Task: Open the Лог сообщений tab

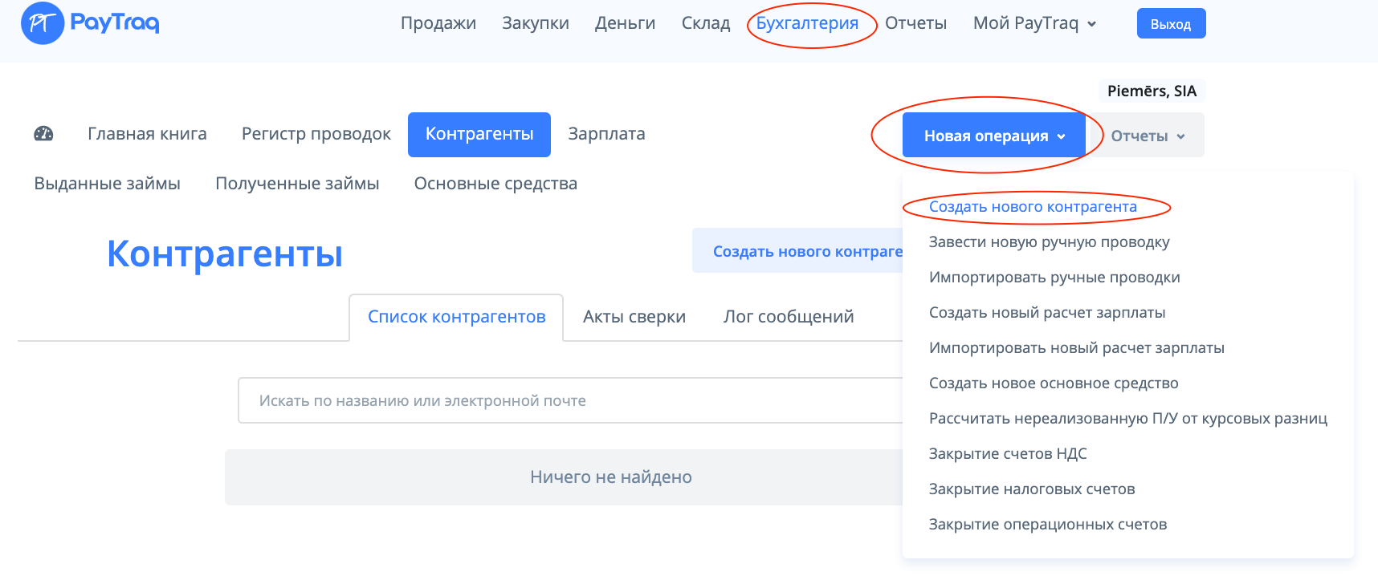Action: point(789,317)
